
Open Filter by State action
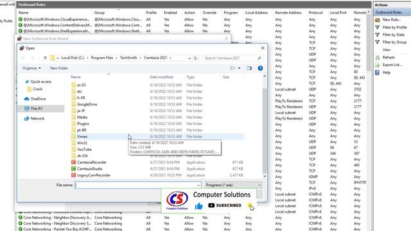tap(393, 35)
